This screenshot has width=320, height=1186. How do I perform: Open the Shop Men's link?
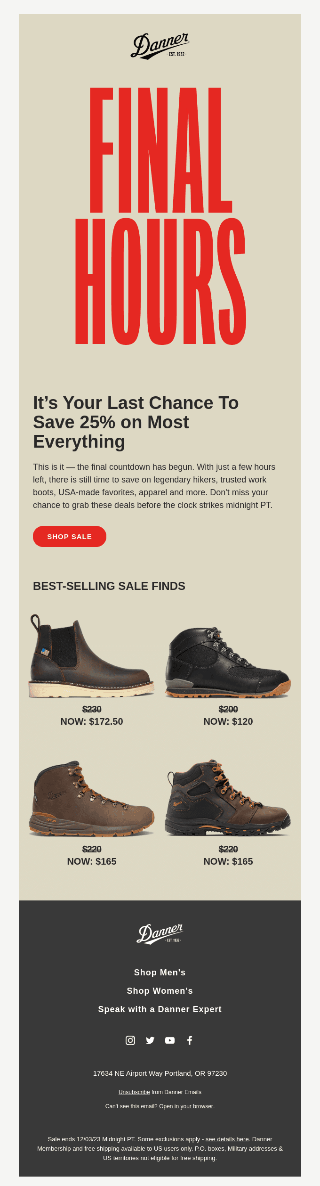160,972
